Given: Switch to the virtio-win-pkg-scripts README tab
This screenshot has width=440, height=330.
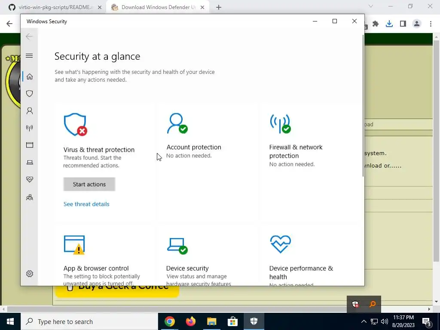Looking at the screenshot, I should (56, 7).
